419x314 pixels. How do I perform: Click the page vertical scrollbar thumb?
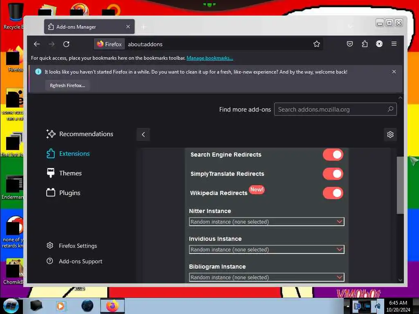coord(400,185)
